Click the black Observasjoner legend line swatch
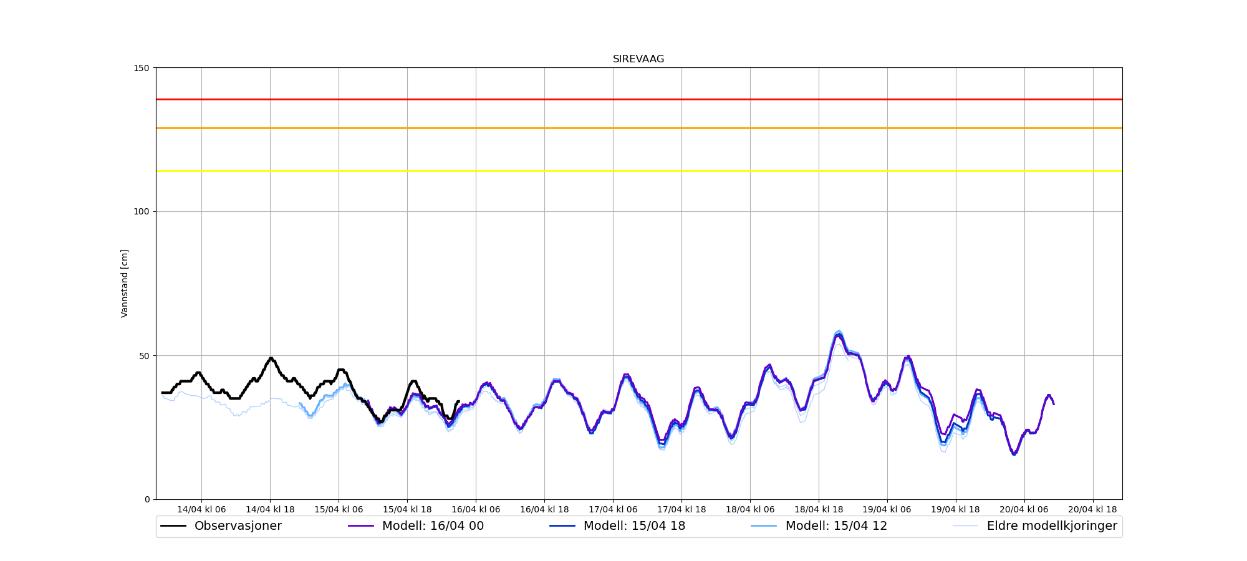This screenshot has width=1247, height=561. point(173,526)
